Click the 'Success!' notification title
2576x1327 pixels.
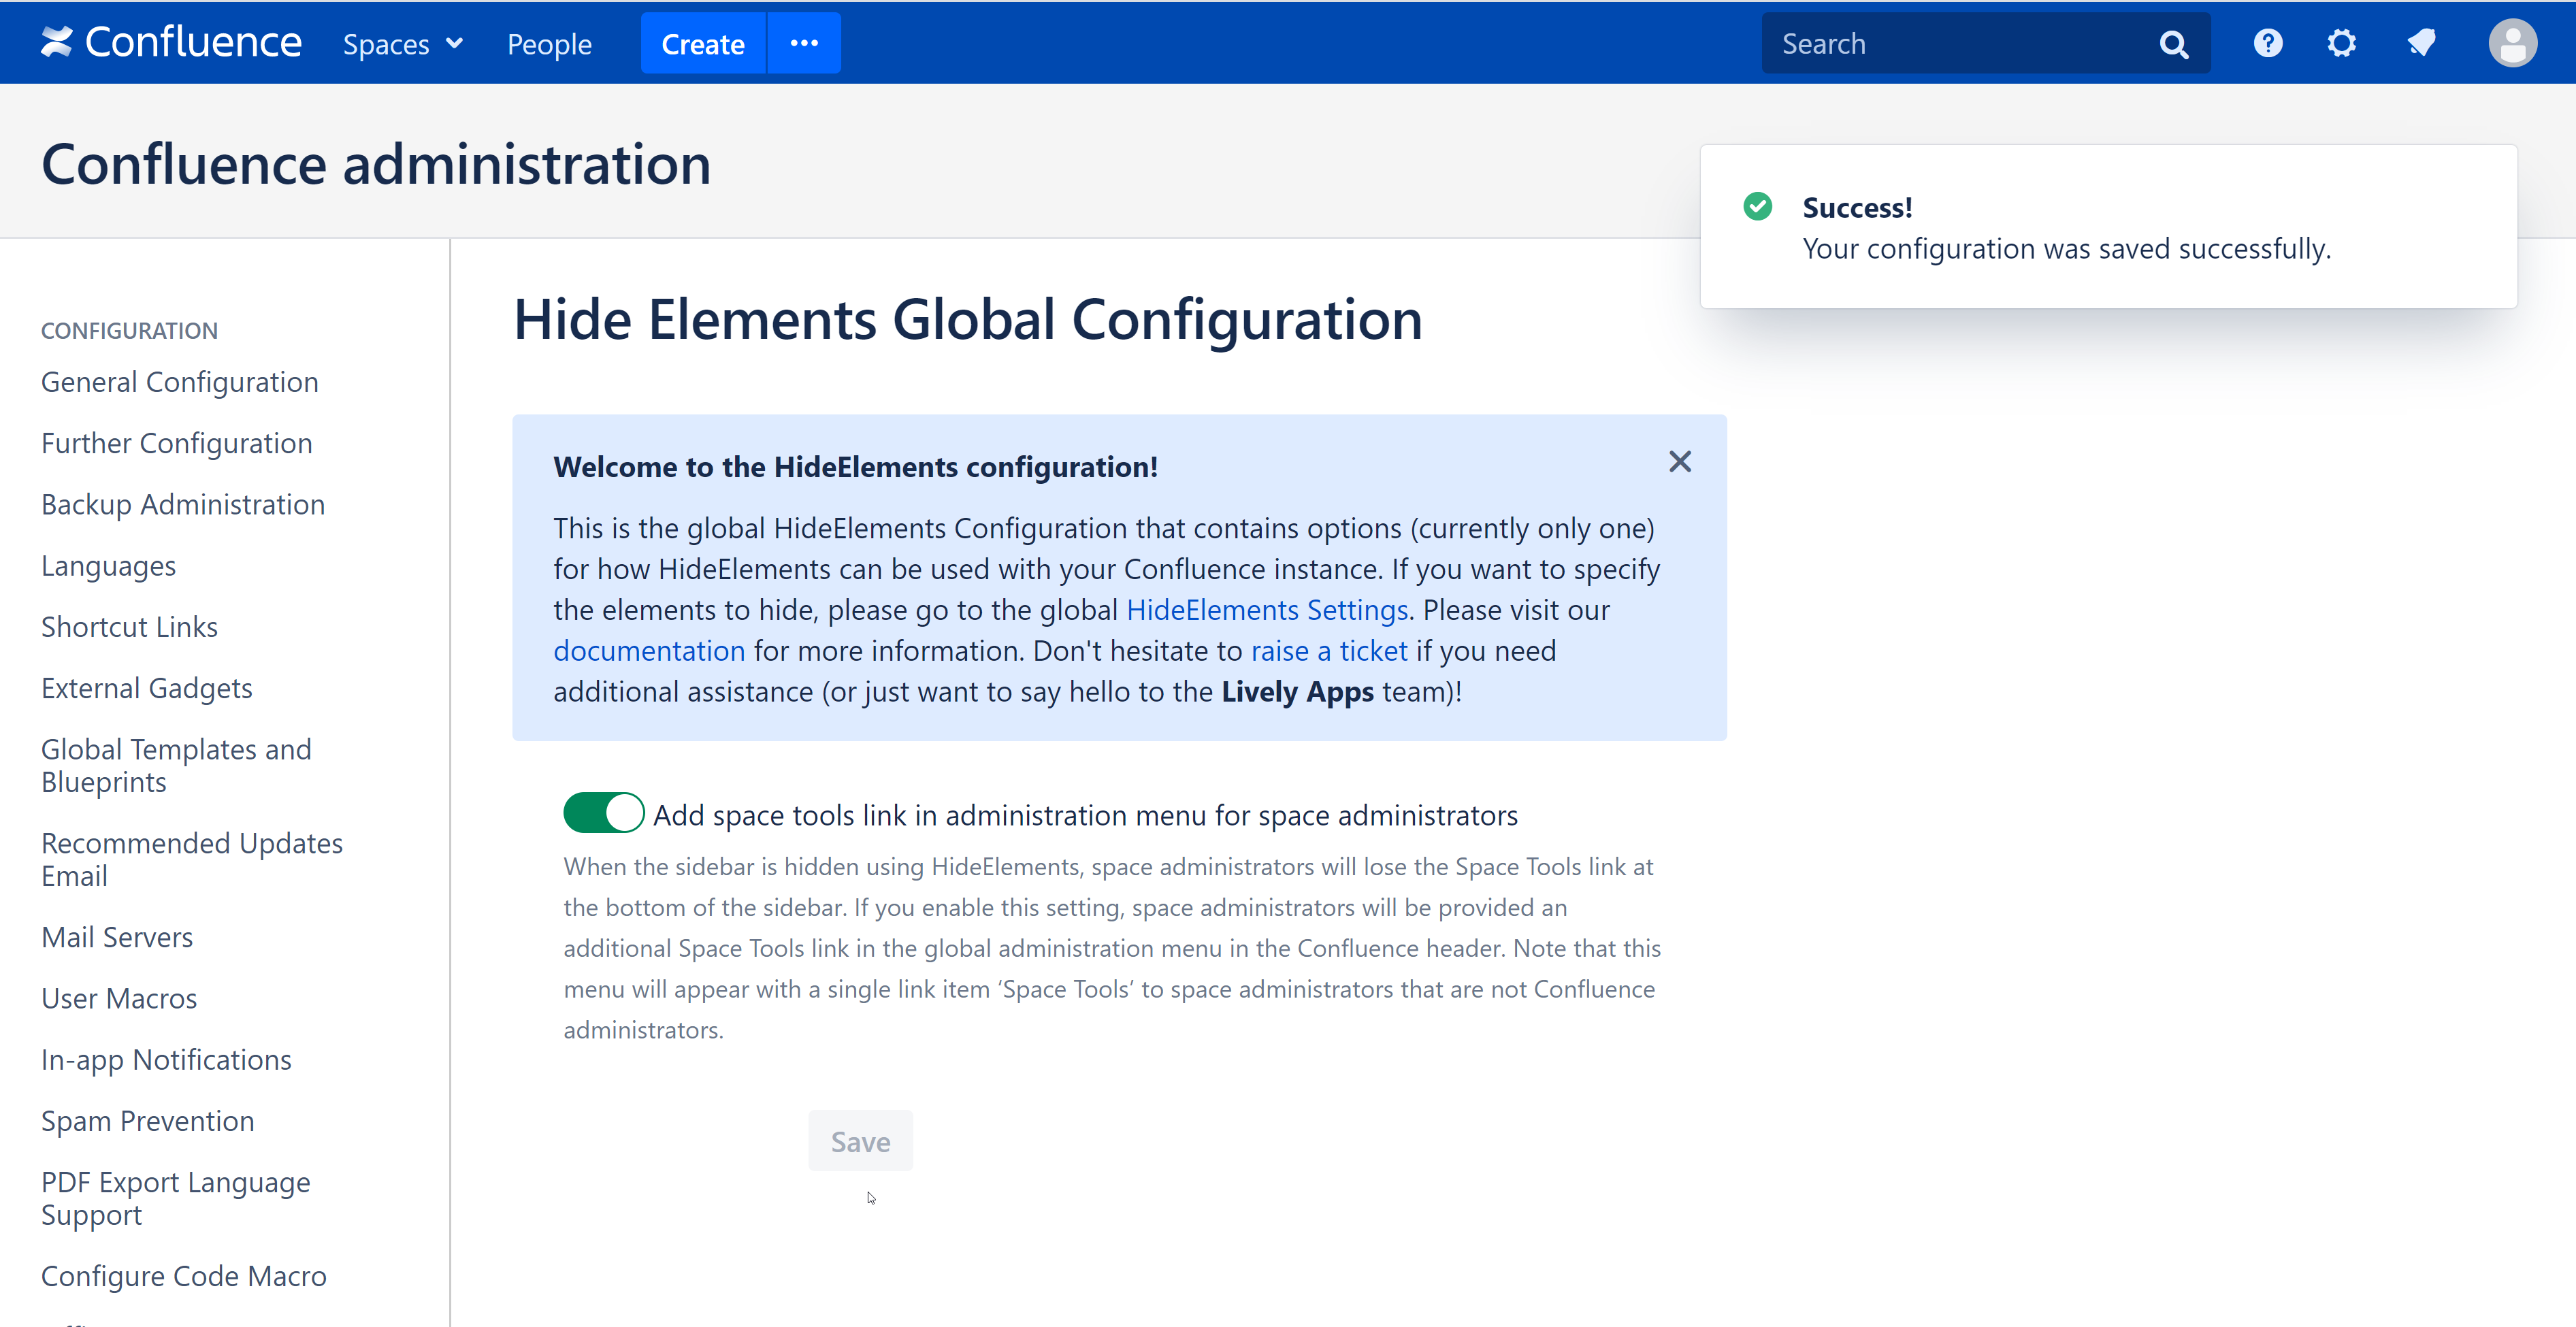click(1857, 208)
